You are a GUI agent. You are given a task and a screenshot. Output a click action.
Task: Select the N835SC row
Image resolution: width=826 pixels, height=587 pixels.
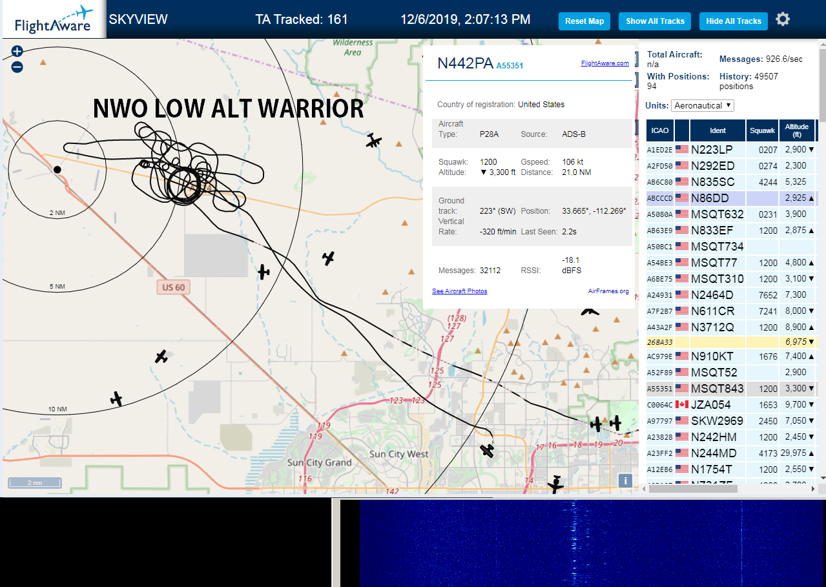(x=732, y=181)
